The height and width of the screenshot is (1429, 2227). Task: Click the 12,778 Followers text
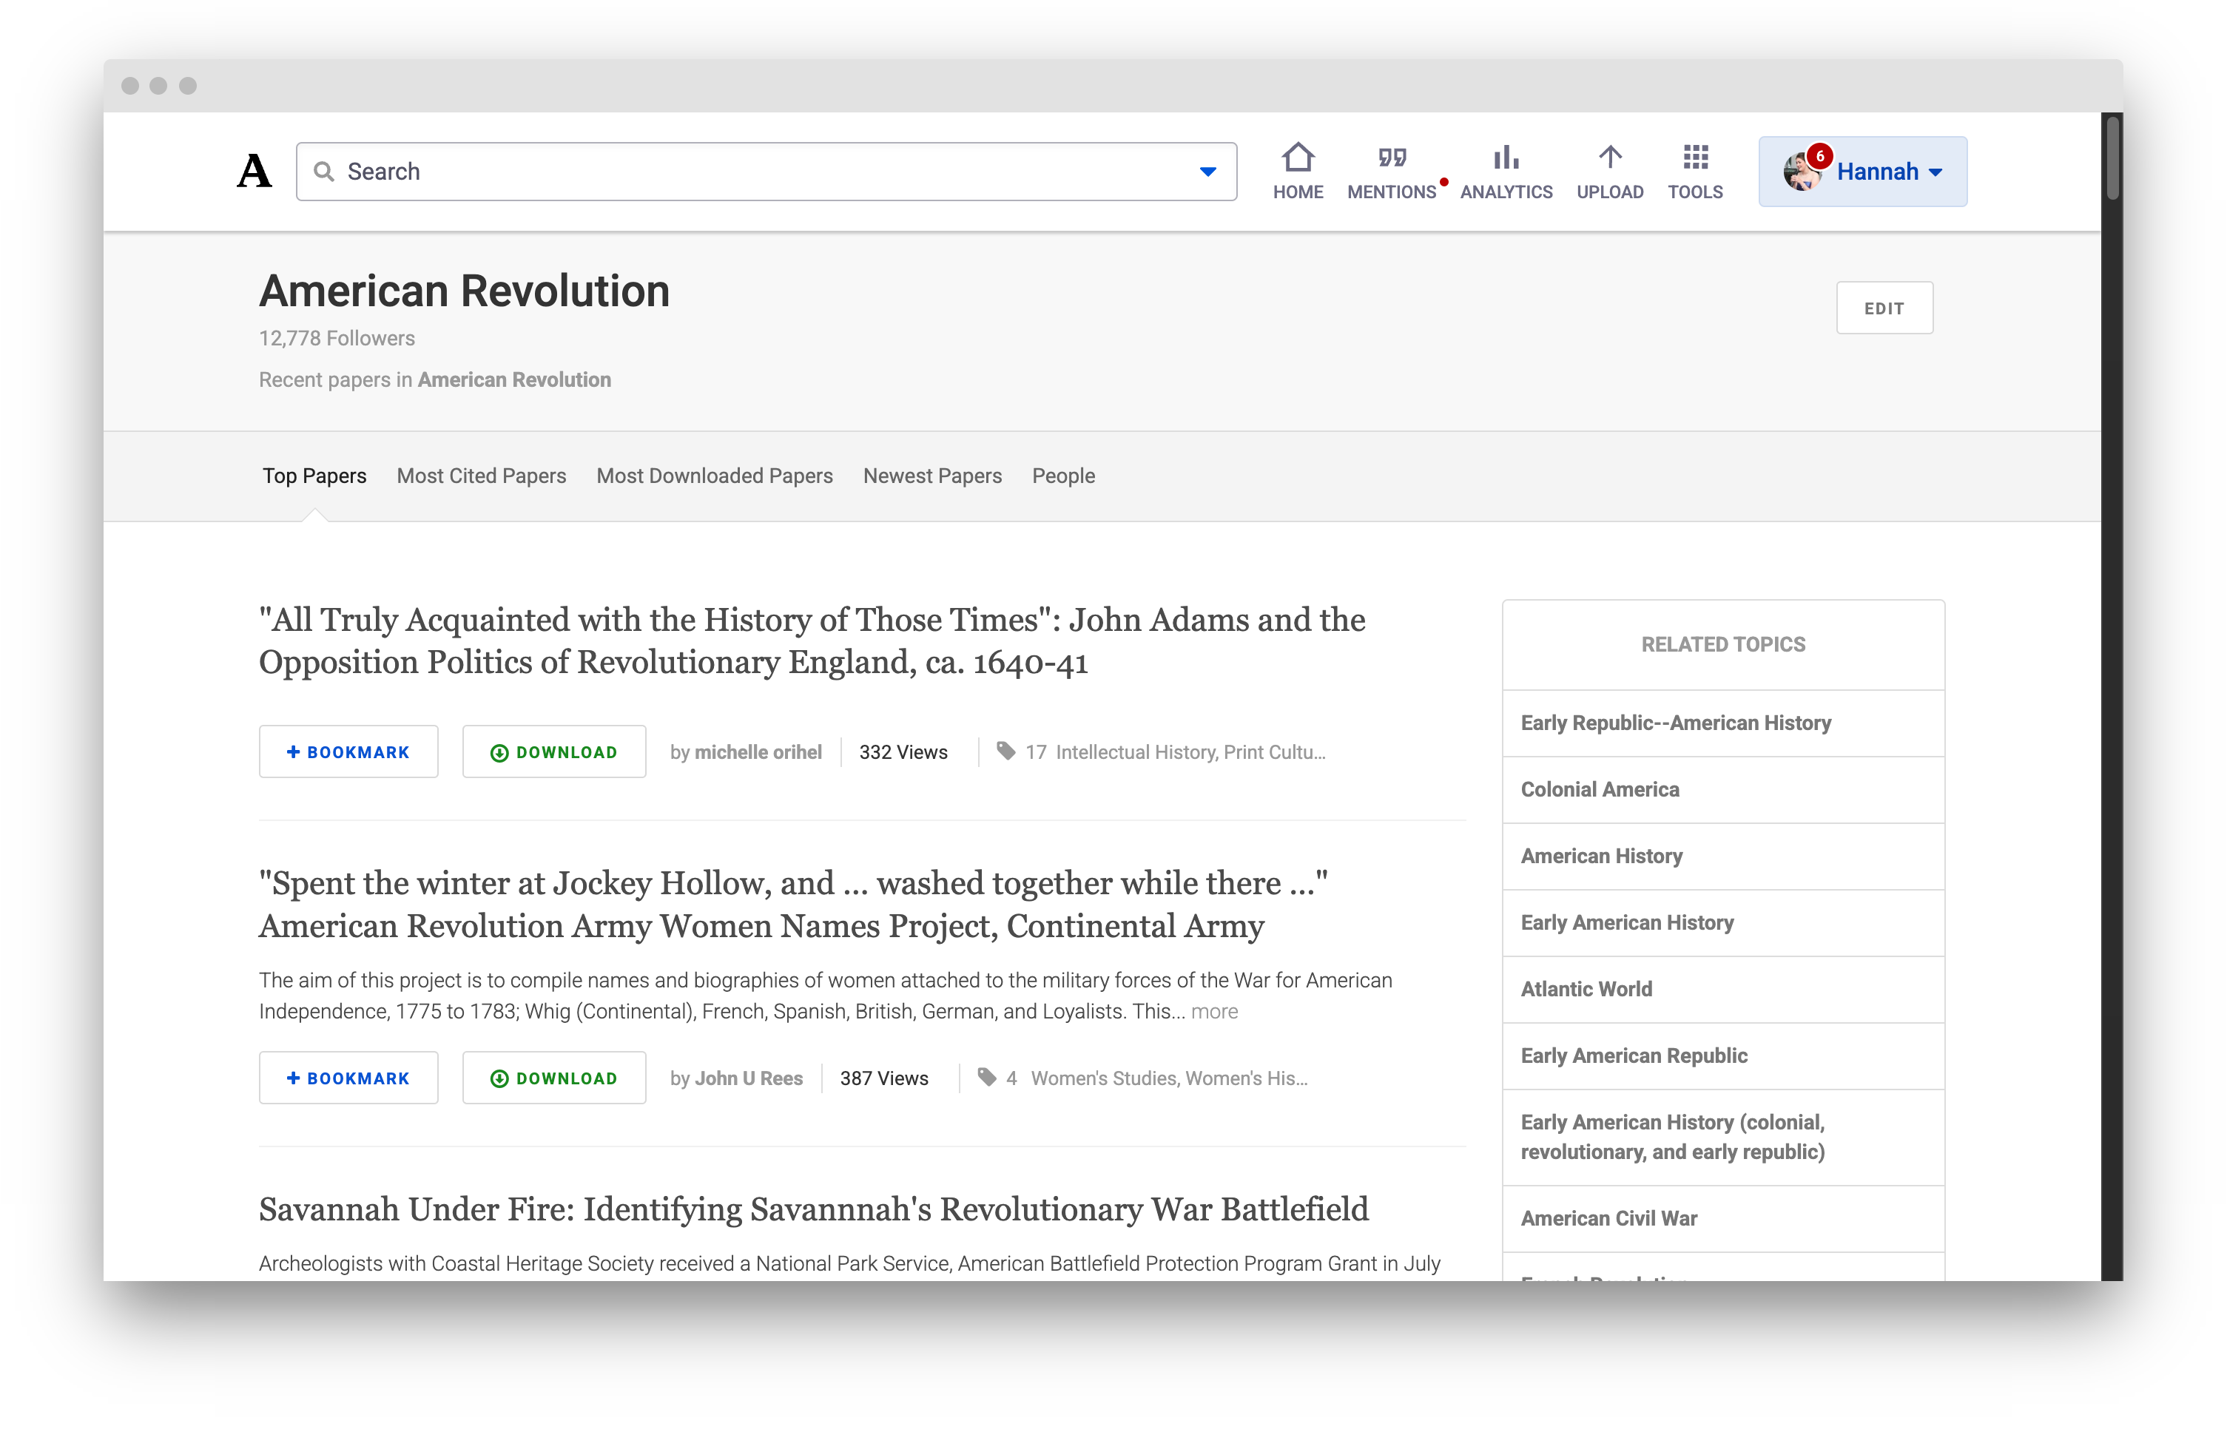pyautogui.click(x=337, y=339)
